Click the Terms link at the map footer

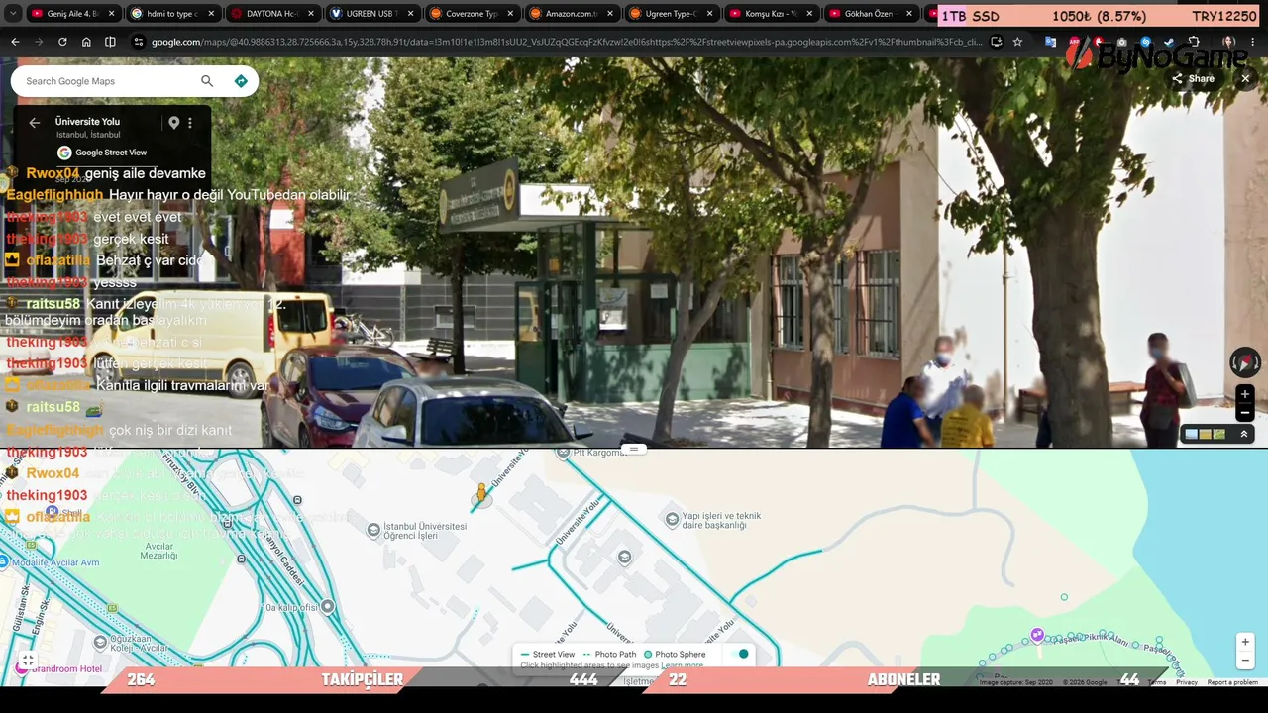coord(1157,682)
